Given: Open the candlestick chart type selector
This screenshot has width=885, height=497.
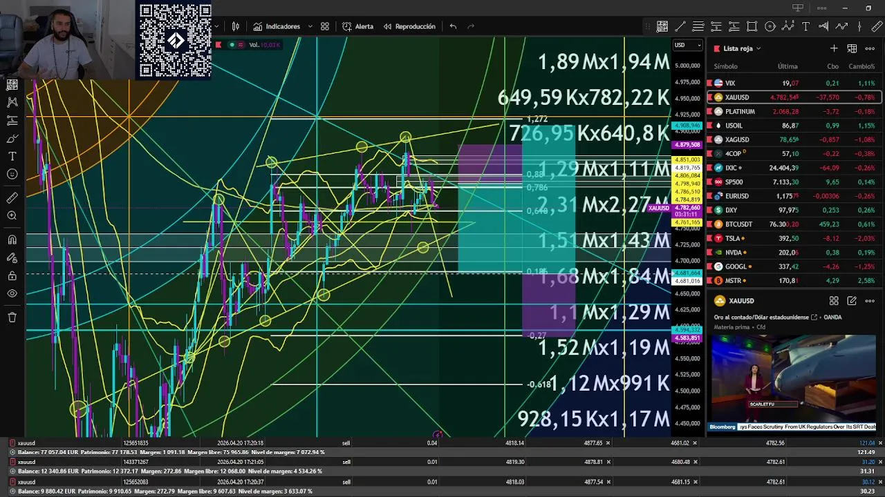Looking at the screenshot, I should 236,26.
